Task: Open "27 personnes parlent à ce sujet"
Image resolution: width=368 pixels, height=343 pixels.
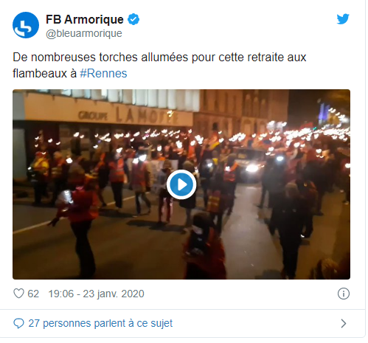Action: (x=100, y=323)
